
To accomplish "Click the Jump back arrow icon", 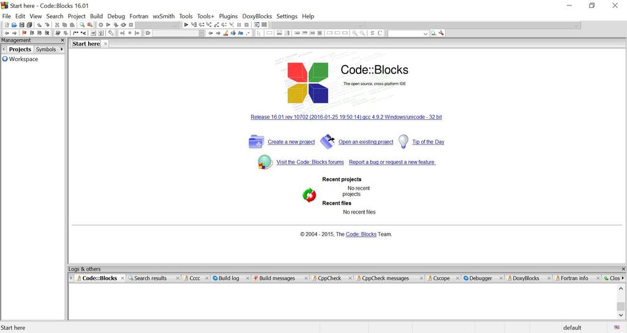I will point(7,33).
